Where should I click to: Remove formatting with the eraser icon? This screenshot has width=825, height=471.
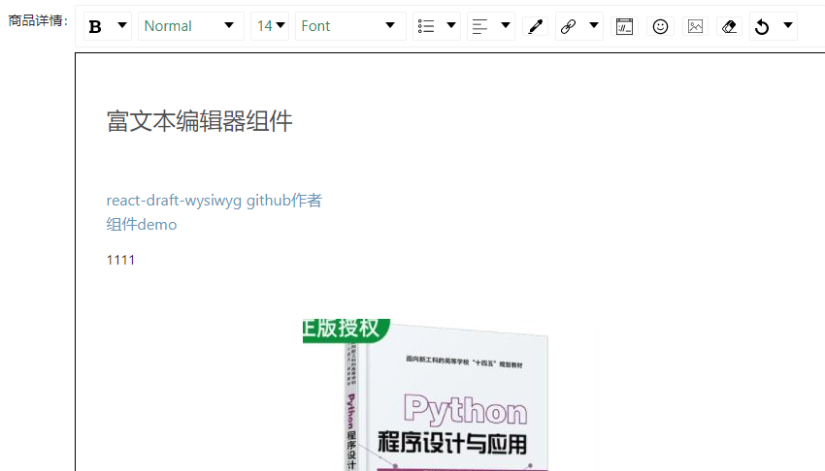(x=729, y=26)
